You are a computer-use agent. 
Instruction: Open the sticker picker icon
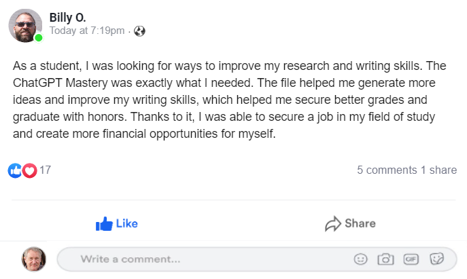[x=436, y=259]
